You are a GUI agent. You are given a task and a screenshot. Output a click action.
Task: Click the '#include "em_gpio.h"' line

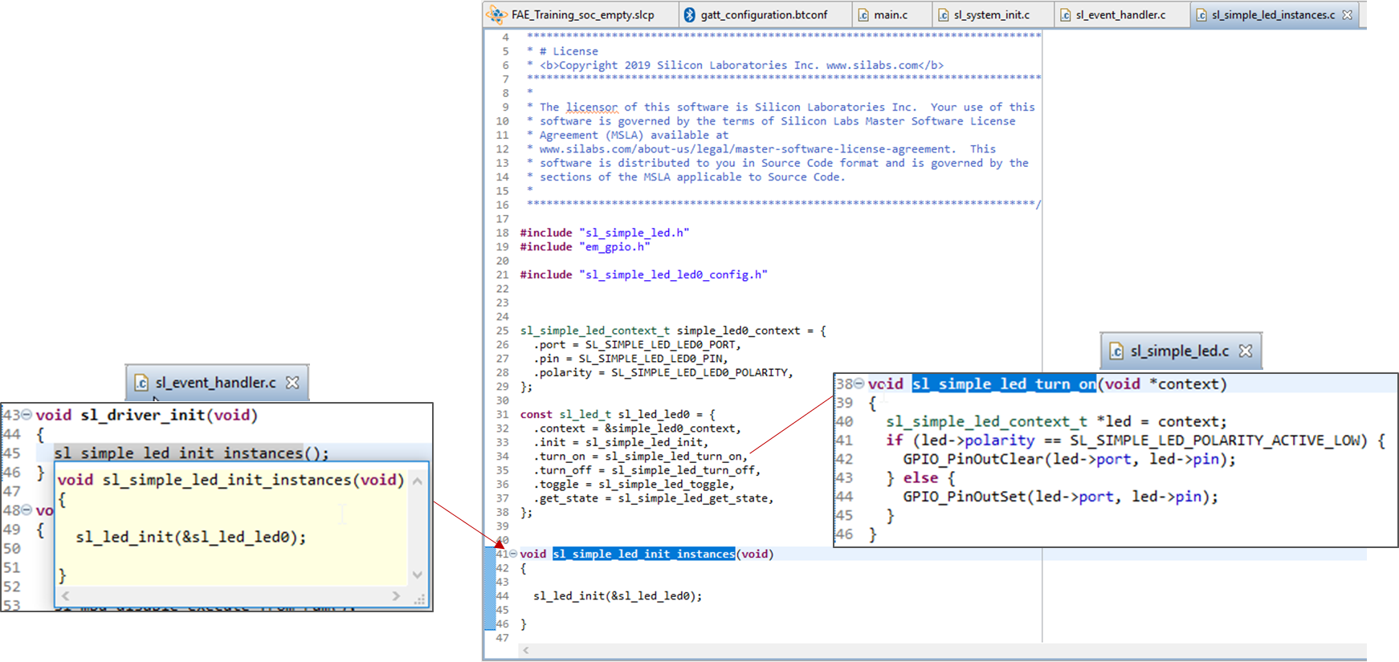(585, 246)
